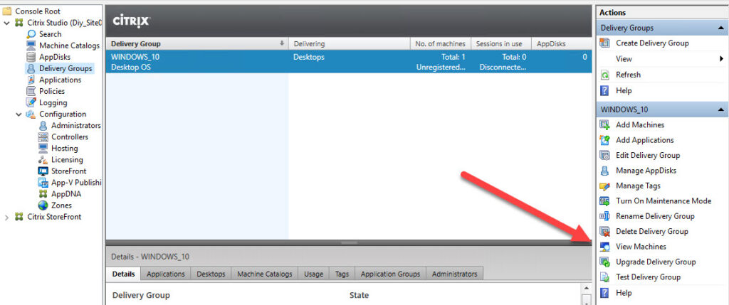Image resolution: width=729 pixels, height=305 pixels.
Task: Select the WINDOWS_10 delivery group row
Action: click(196, 62)
